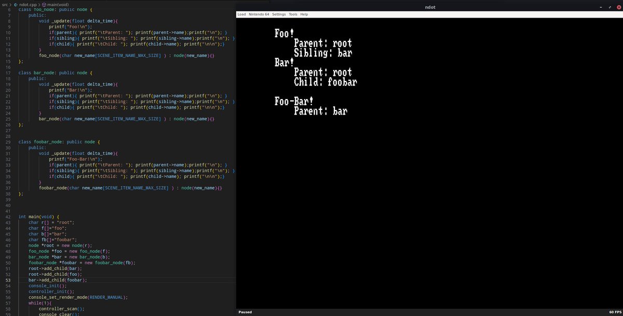Place cursor on "class foobar_node: public node {"

(59, 142)
